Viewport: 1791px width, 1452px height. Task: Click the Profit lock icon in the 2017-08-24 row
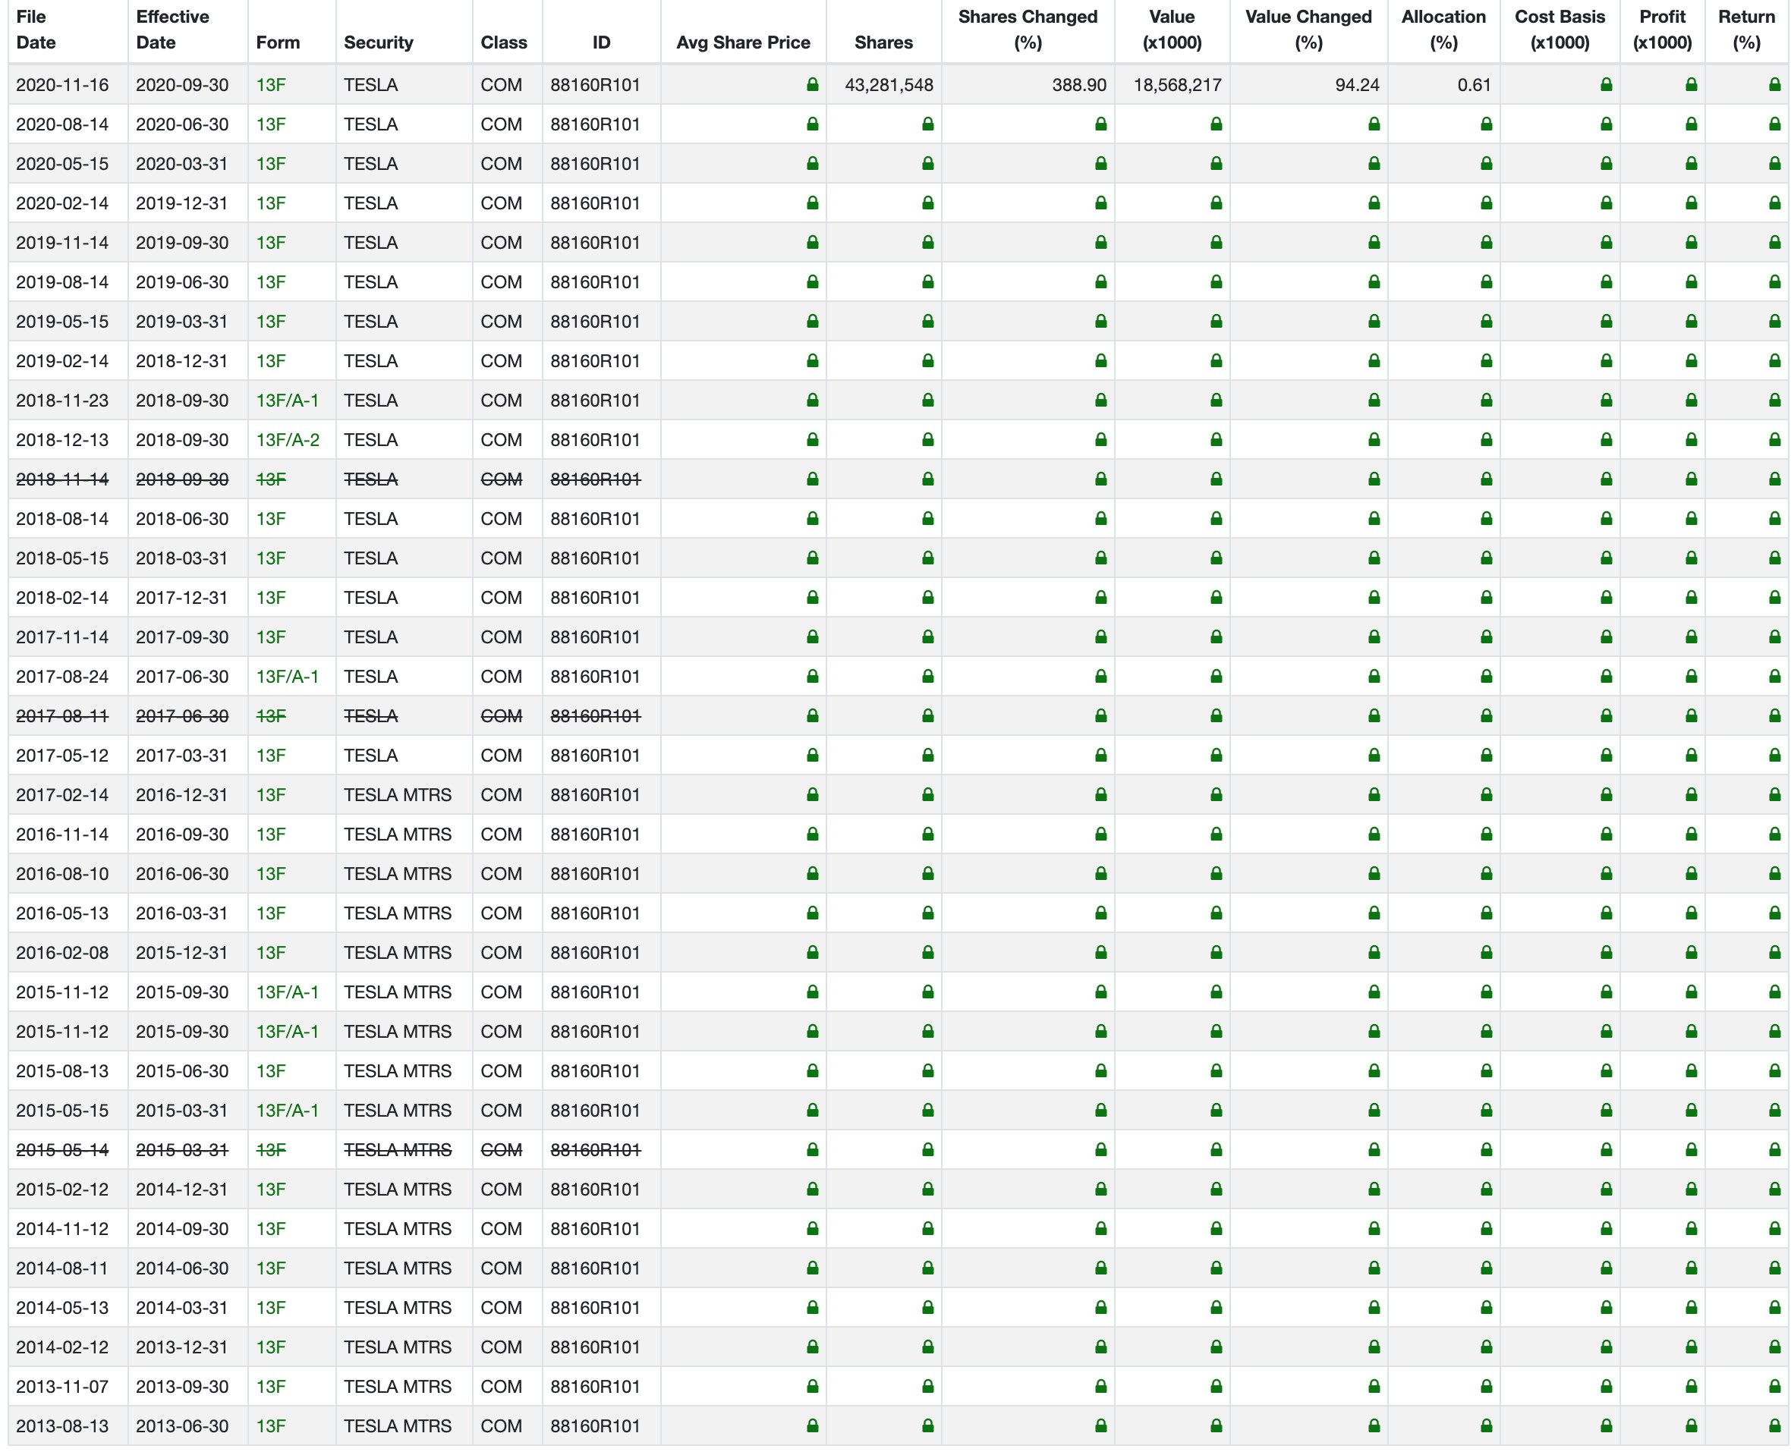[x=1691, y=676]
